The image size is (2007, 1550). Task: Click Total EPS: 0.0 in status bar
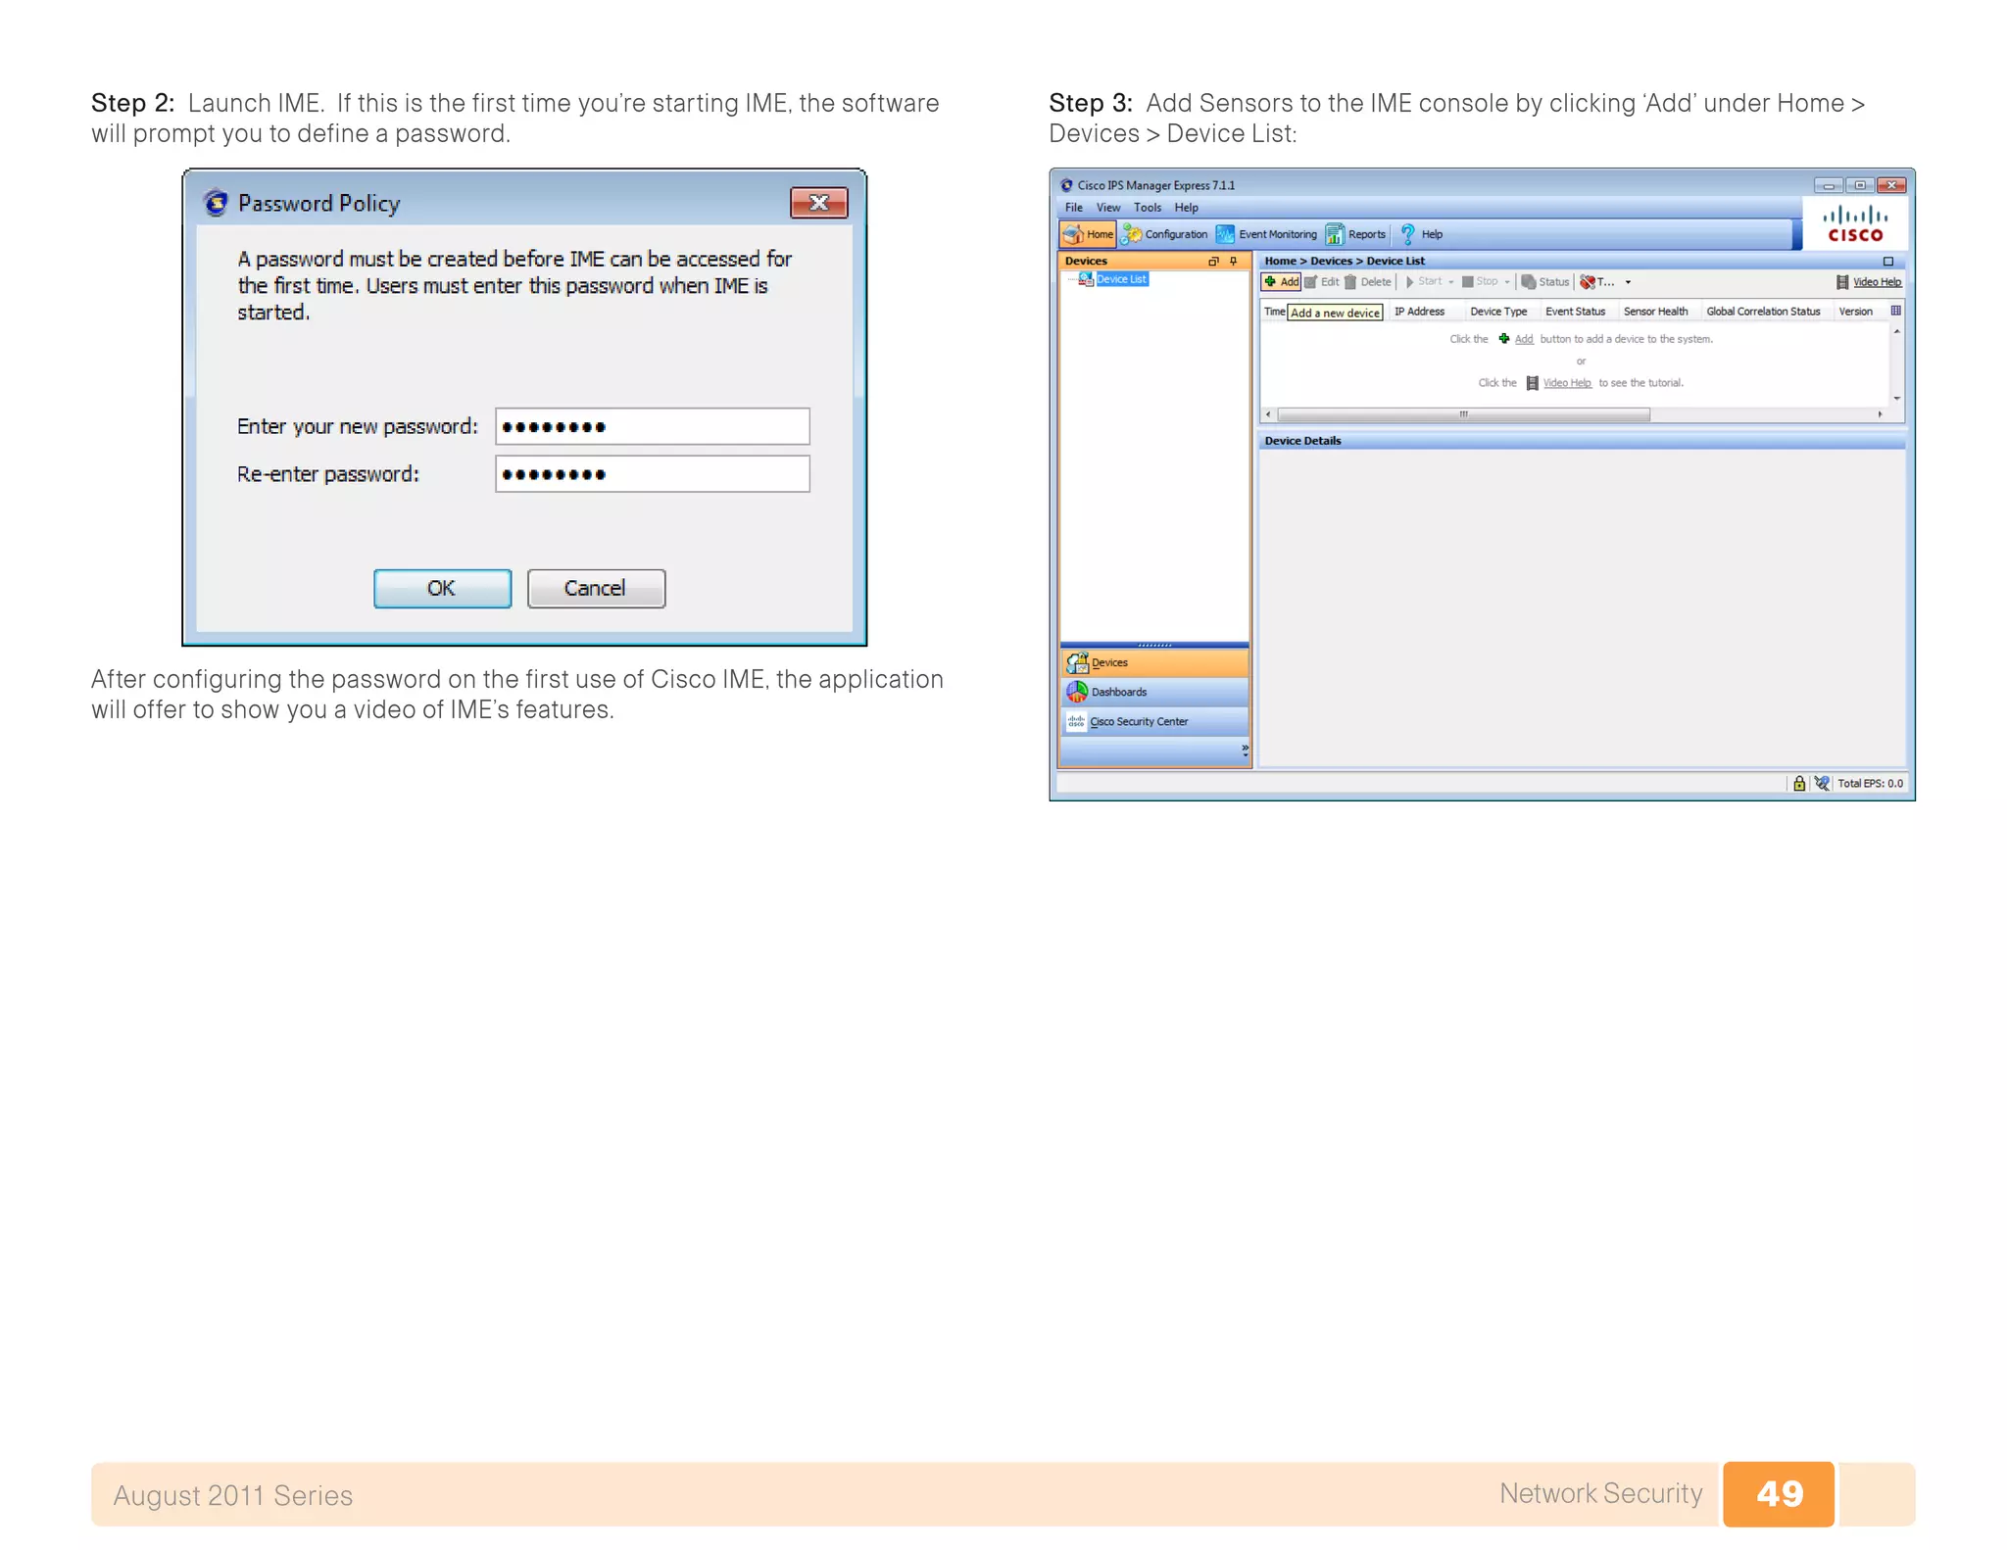click(1870, 784)
